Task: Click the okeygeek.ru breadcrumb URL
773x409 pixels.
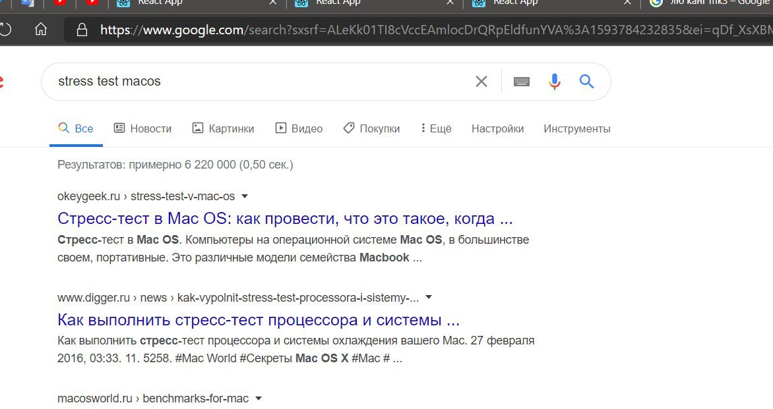Action: point(146,196)
